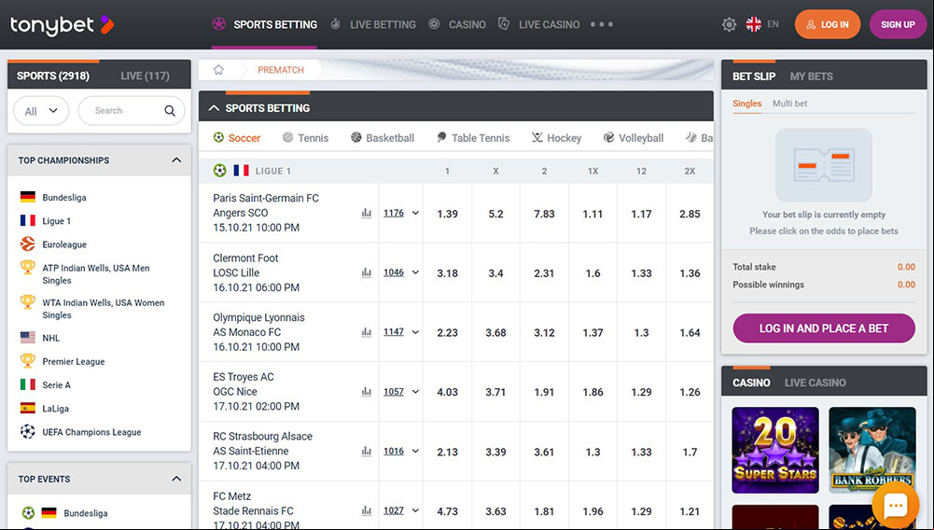This screenshot has height=530, width=934.
Task: Select the Volleyball sport tab
Action: click(x=634, y=138)
